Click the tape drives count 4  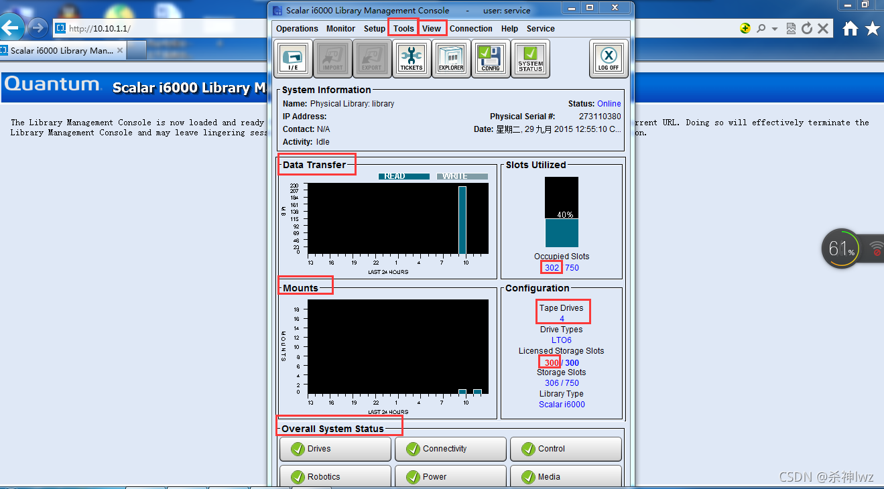[562, 319]
